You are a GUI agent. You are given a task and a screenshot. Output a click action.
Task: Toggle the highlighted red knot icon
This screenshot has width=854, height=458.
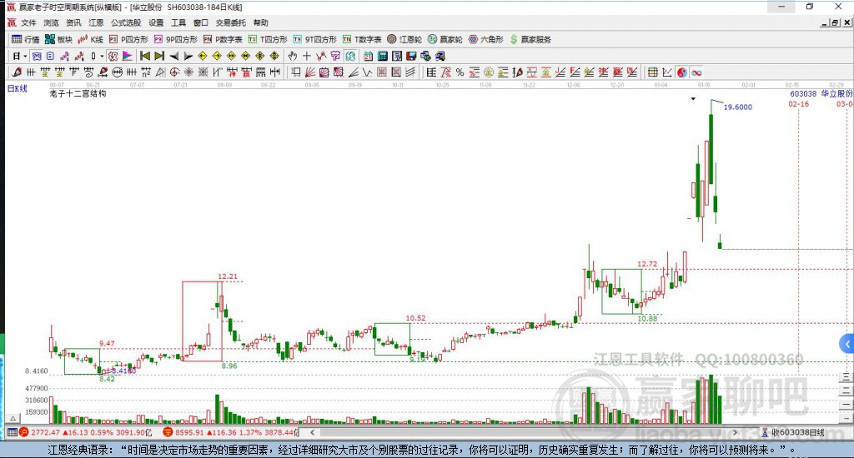pyautogui.click(x=113, y=56)
